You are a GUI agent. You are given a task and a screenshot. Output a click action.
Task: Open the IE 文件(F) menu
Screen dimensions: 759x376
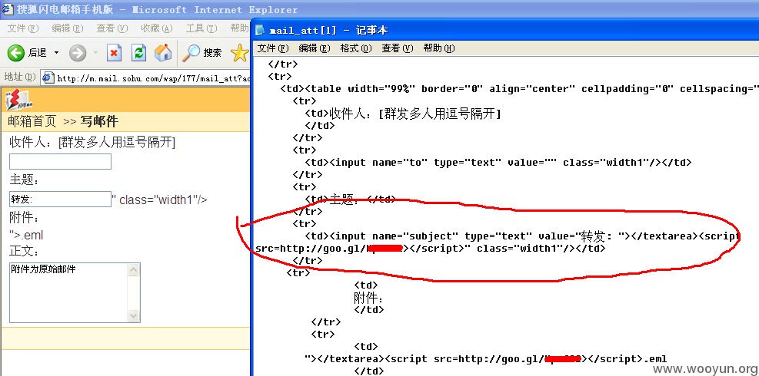point(23,28)
